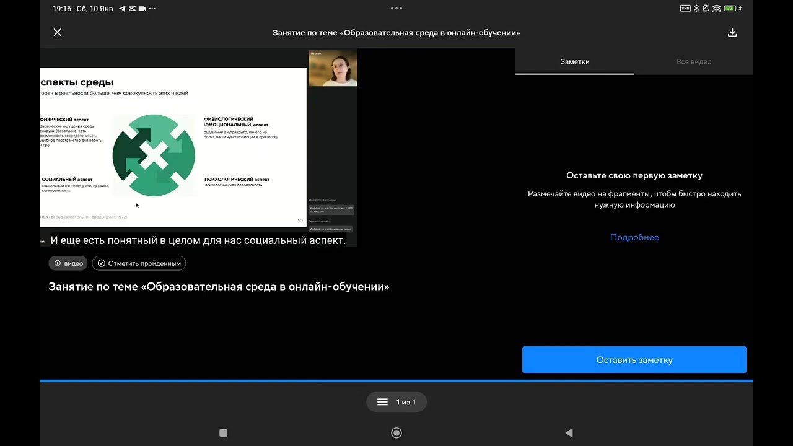
Task: Click the subtitle line about социальный аспект
Action: pyautogui.click(x=198, y=240)
